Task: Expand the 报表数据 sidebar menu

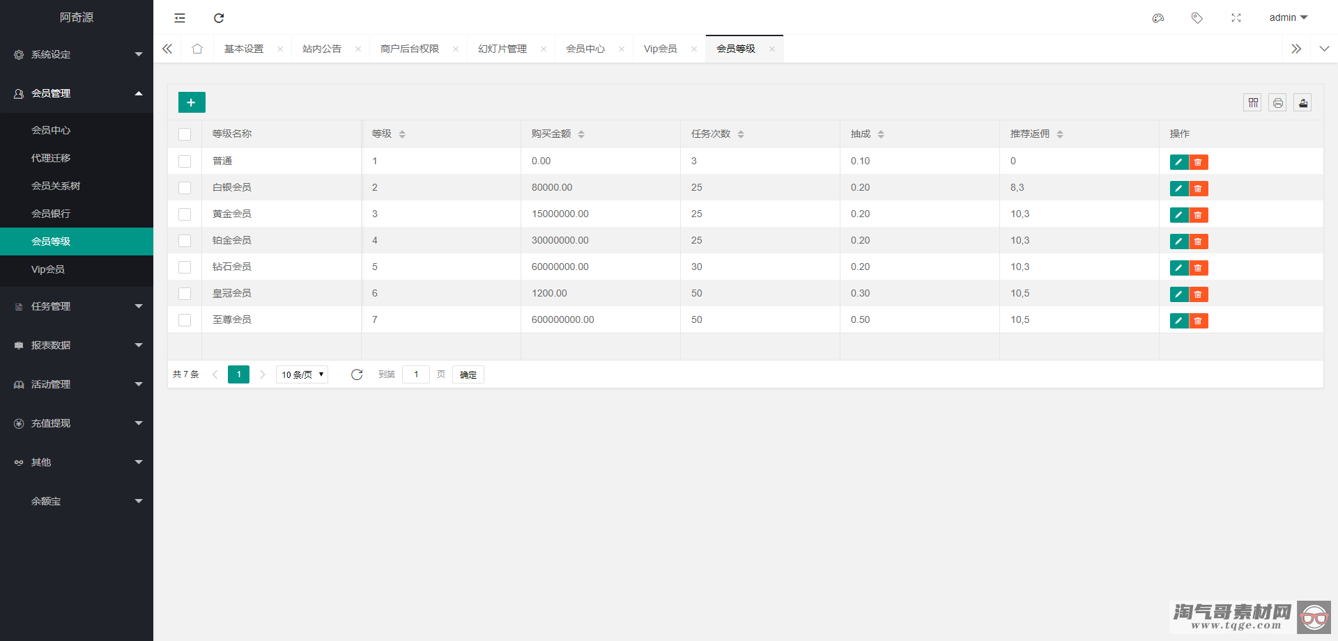Action: pos(77,345)
